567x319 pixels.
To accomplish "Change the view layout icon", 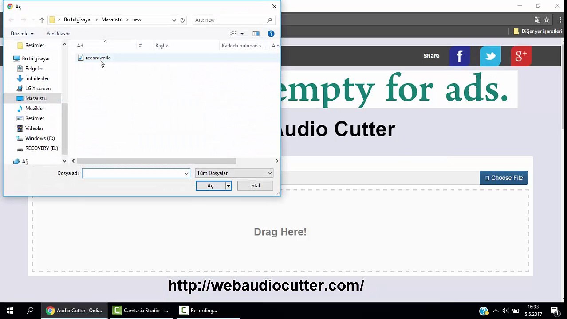I will point(233,34).
